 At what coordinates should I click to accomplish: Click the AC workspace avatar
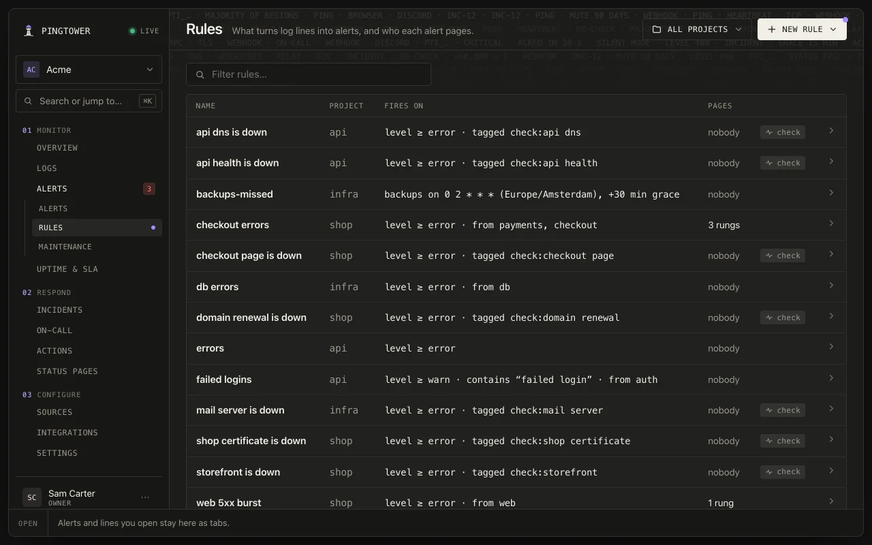coord(31,69)
